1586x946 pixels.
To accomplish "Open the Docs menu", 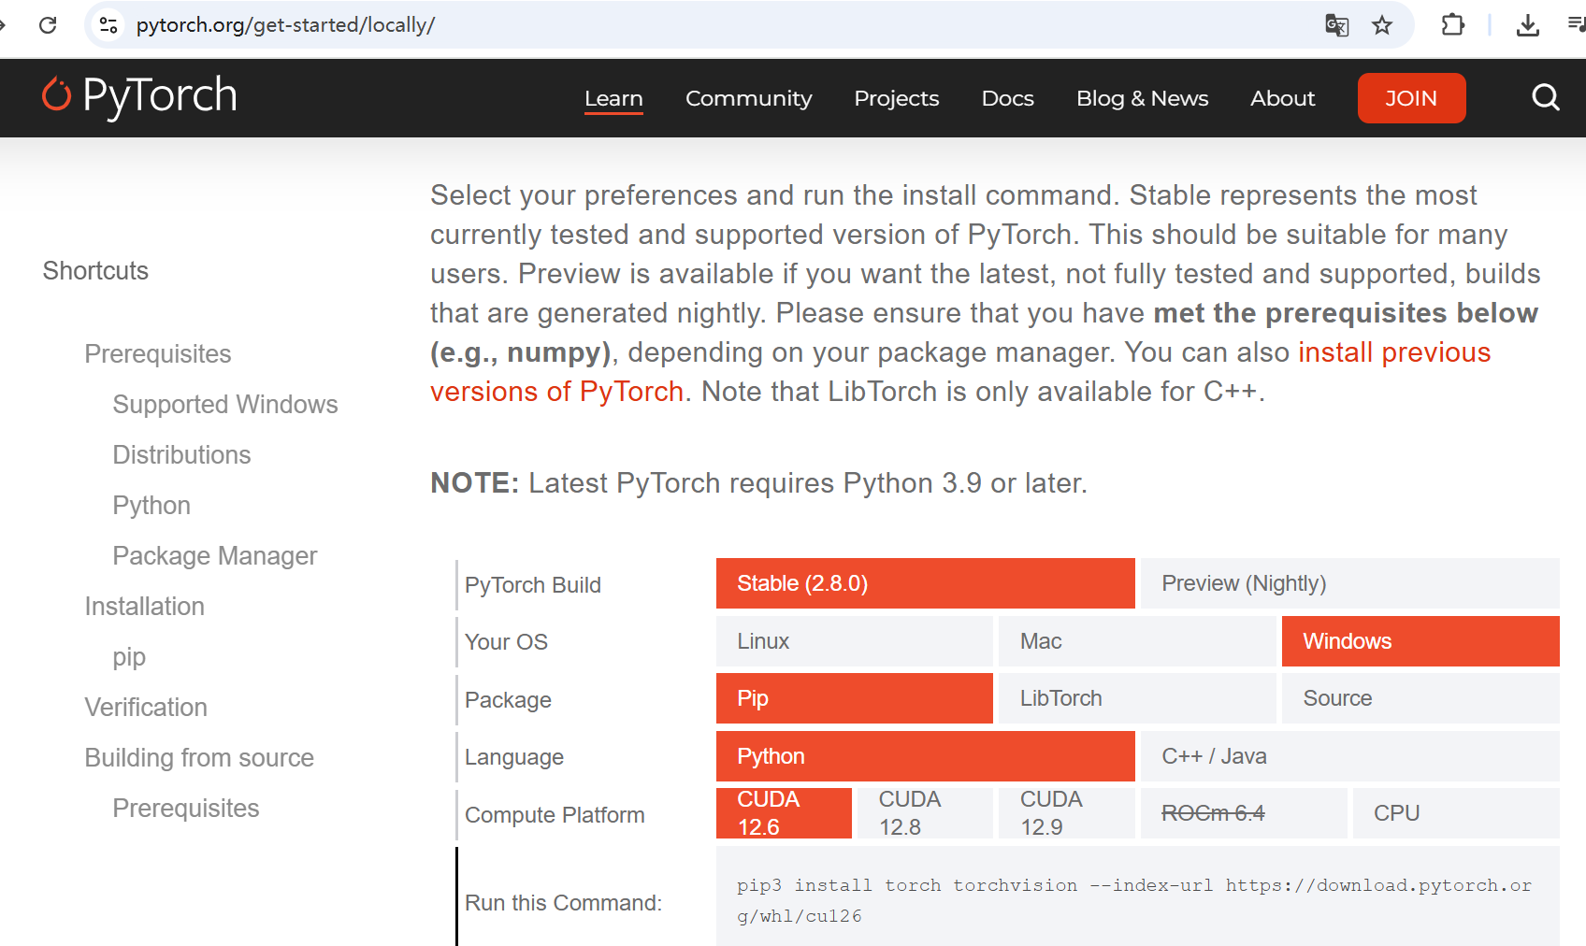I will click(x=1007, y=98).
